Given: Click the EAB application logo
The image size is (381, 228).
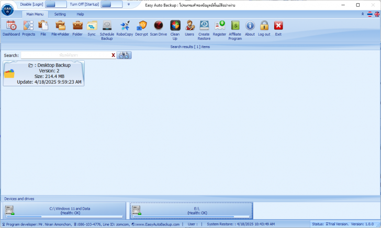Looking at the screenshot, I should click(7, 10).
